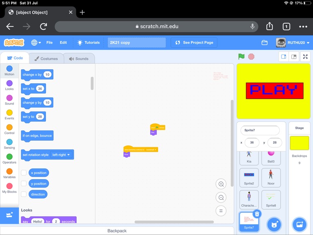313x235 pixels.
Task: Click the blocks palette vertical scrollbar
Action: 92,83
